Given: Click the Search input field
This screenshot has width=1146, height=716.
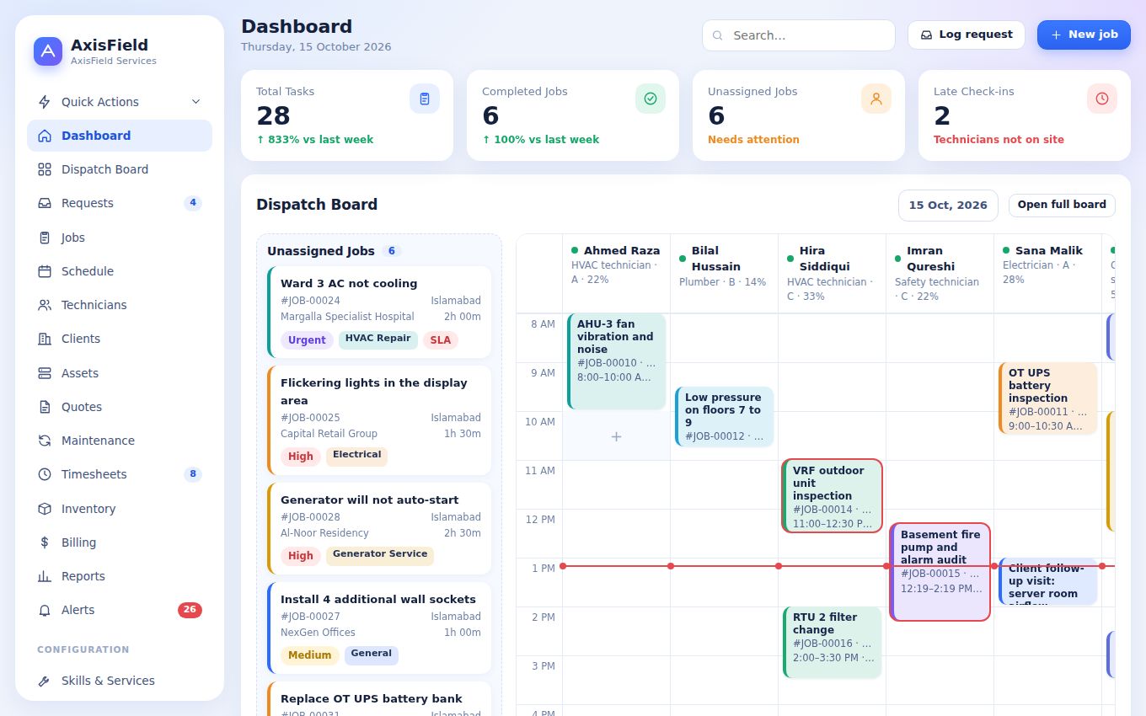Looking at the screenshot, I should coord(799,35).
